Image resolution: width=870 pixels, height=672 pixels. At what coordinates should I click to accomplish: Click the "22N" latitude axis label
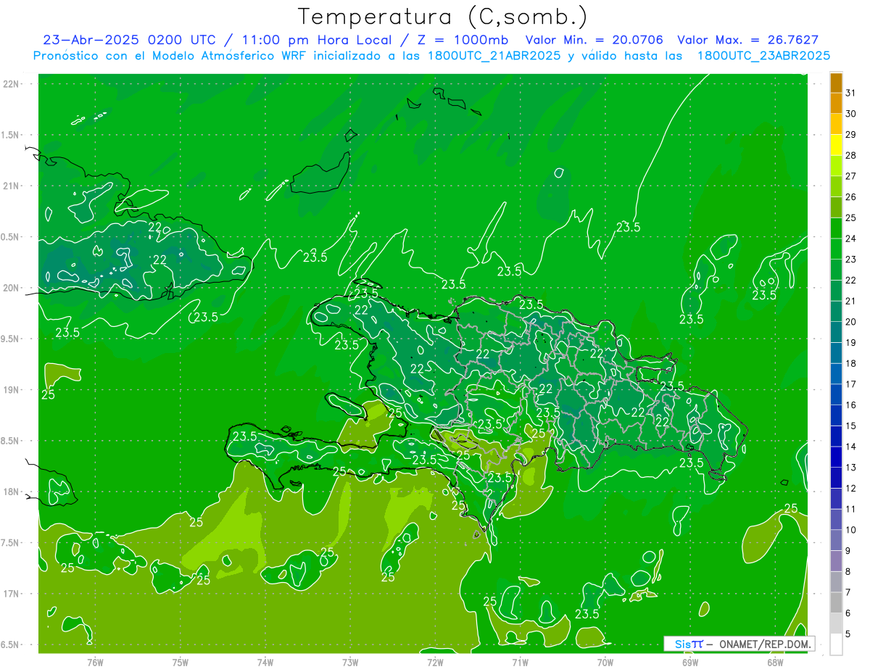pyautogui.click(x=12, y=84)
